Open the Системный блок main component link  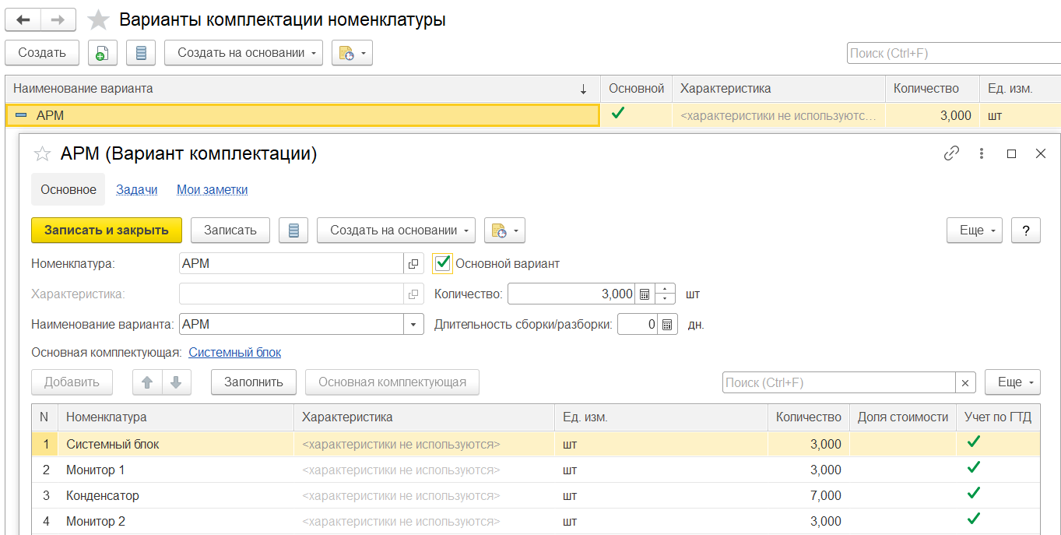click(x=235, y=353)
